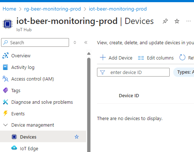The height and width of the screenshot is (152, 194).
Task: Open the Types filter pill
Action: click(184, 72)
